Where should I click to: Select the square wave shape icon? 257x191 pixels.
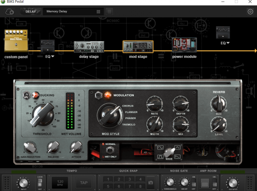160,157
